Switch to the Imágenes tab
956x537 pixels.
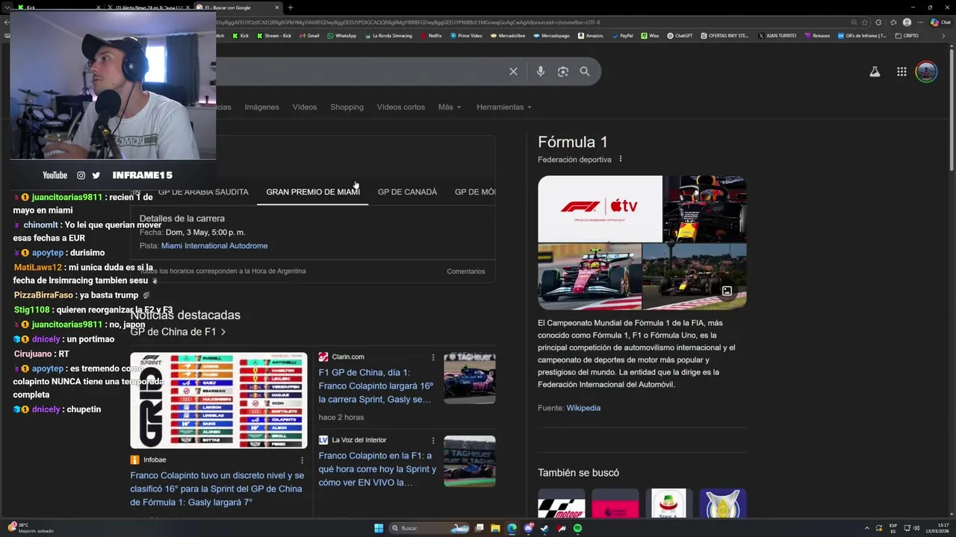click(261, 107)
